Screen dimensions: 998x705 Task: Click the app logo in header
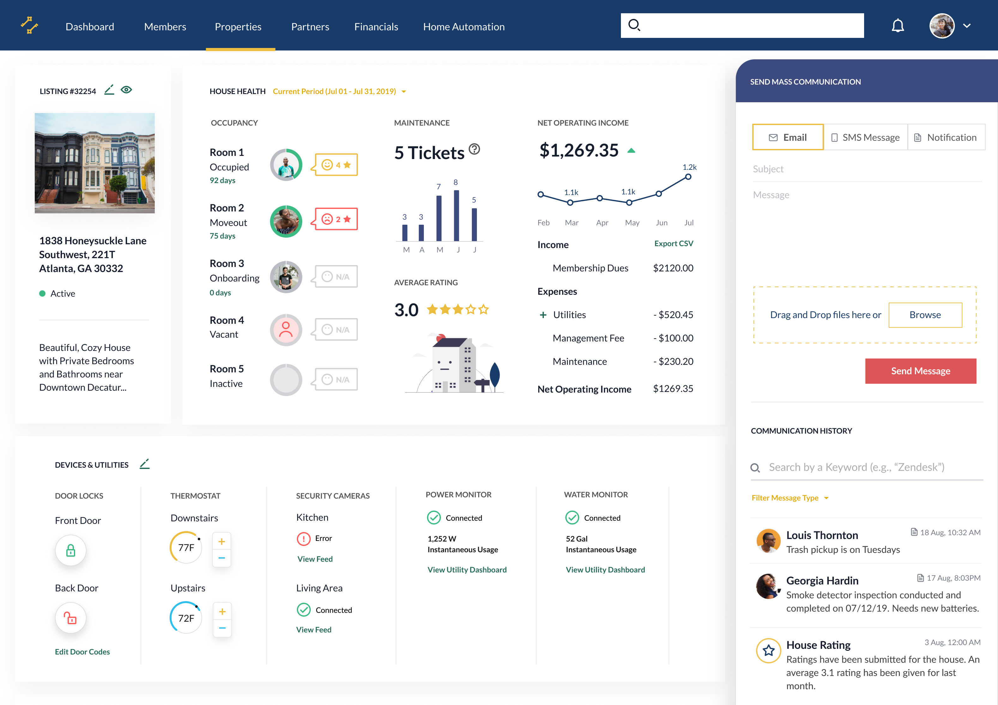(30, 25)
